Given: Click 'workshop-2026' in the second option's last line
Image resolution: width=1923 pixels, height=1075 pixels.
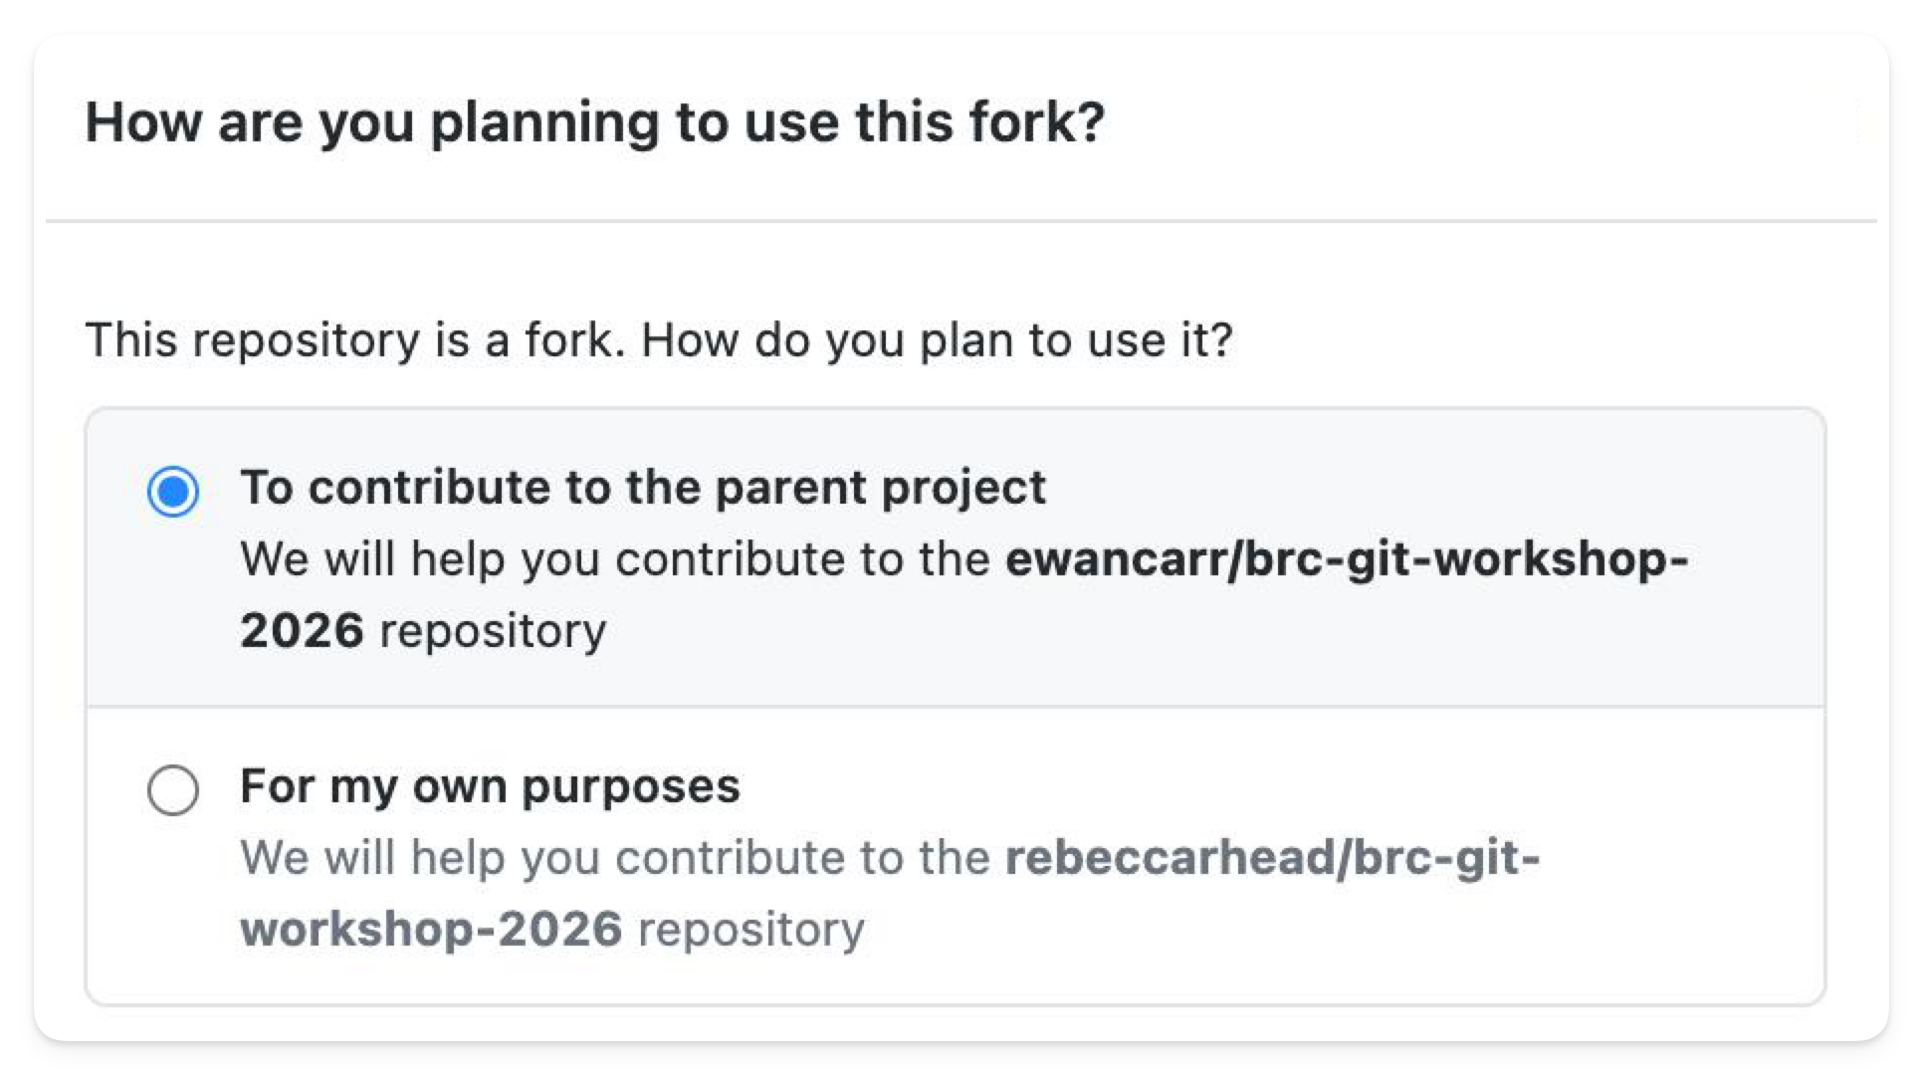Looking at the screenshot, I should [430, 930].
